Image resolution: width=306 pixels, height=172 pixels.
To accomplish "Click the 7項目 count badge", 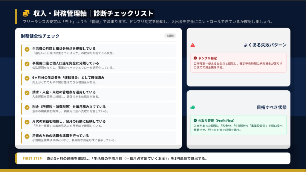I will pos(170,36).
